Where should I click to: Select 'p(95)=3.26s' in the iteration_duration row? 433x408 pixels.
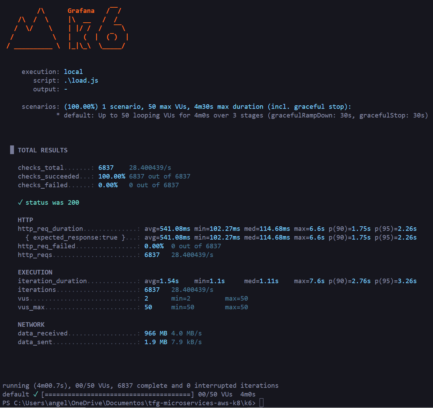(396, 281)
